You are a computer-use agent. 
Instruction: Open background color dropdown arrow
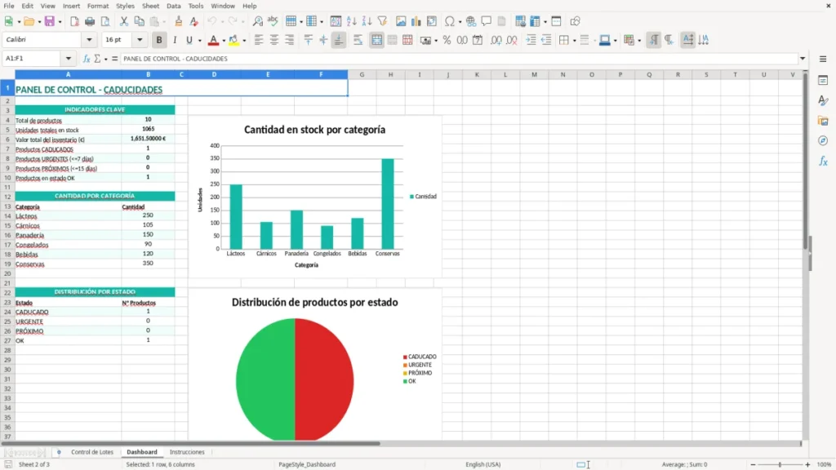click(x=244, y=41)
